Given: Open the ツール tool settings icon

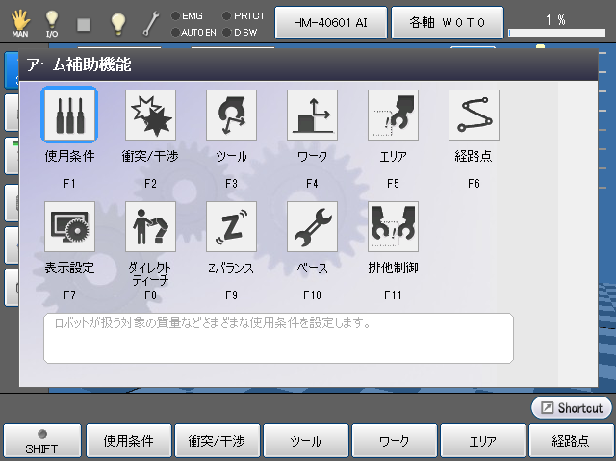Looking at the screenshot, I should click(x=231, y=115).
